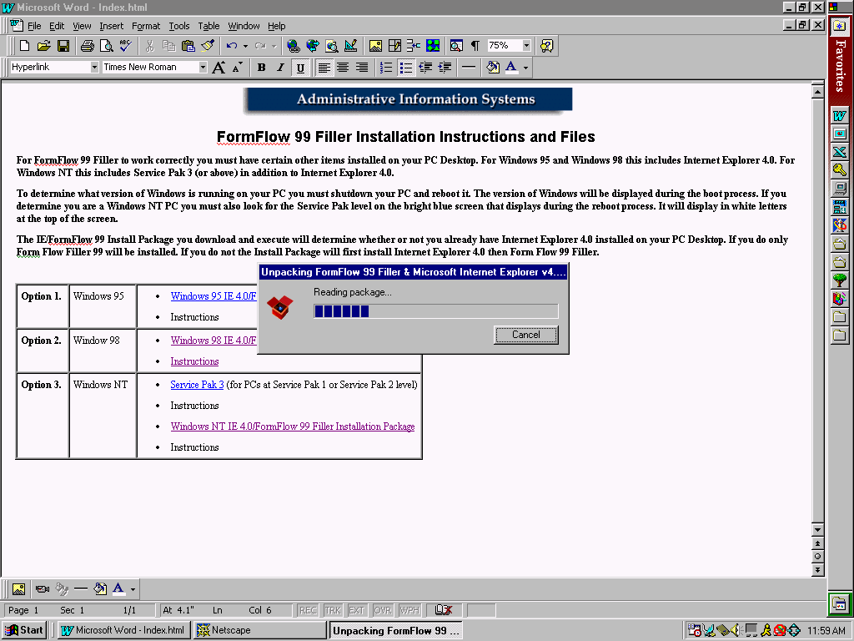
Task: Click the Print icon in toolbar
Action: point(87,46)
